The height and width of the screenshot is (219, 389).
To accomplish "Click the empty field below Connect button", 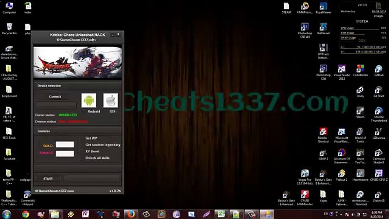I will tap(56, 105).
